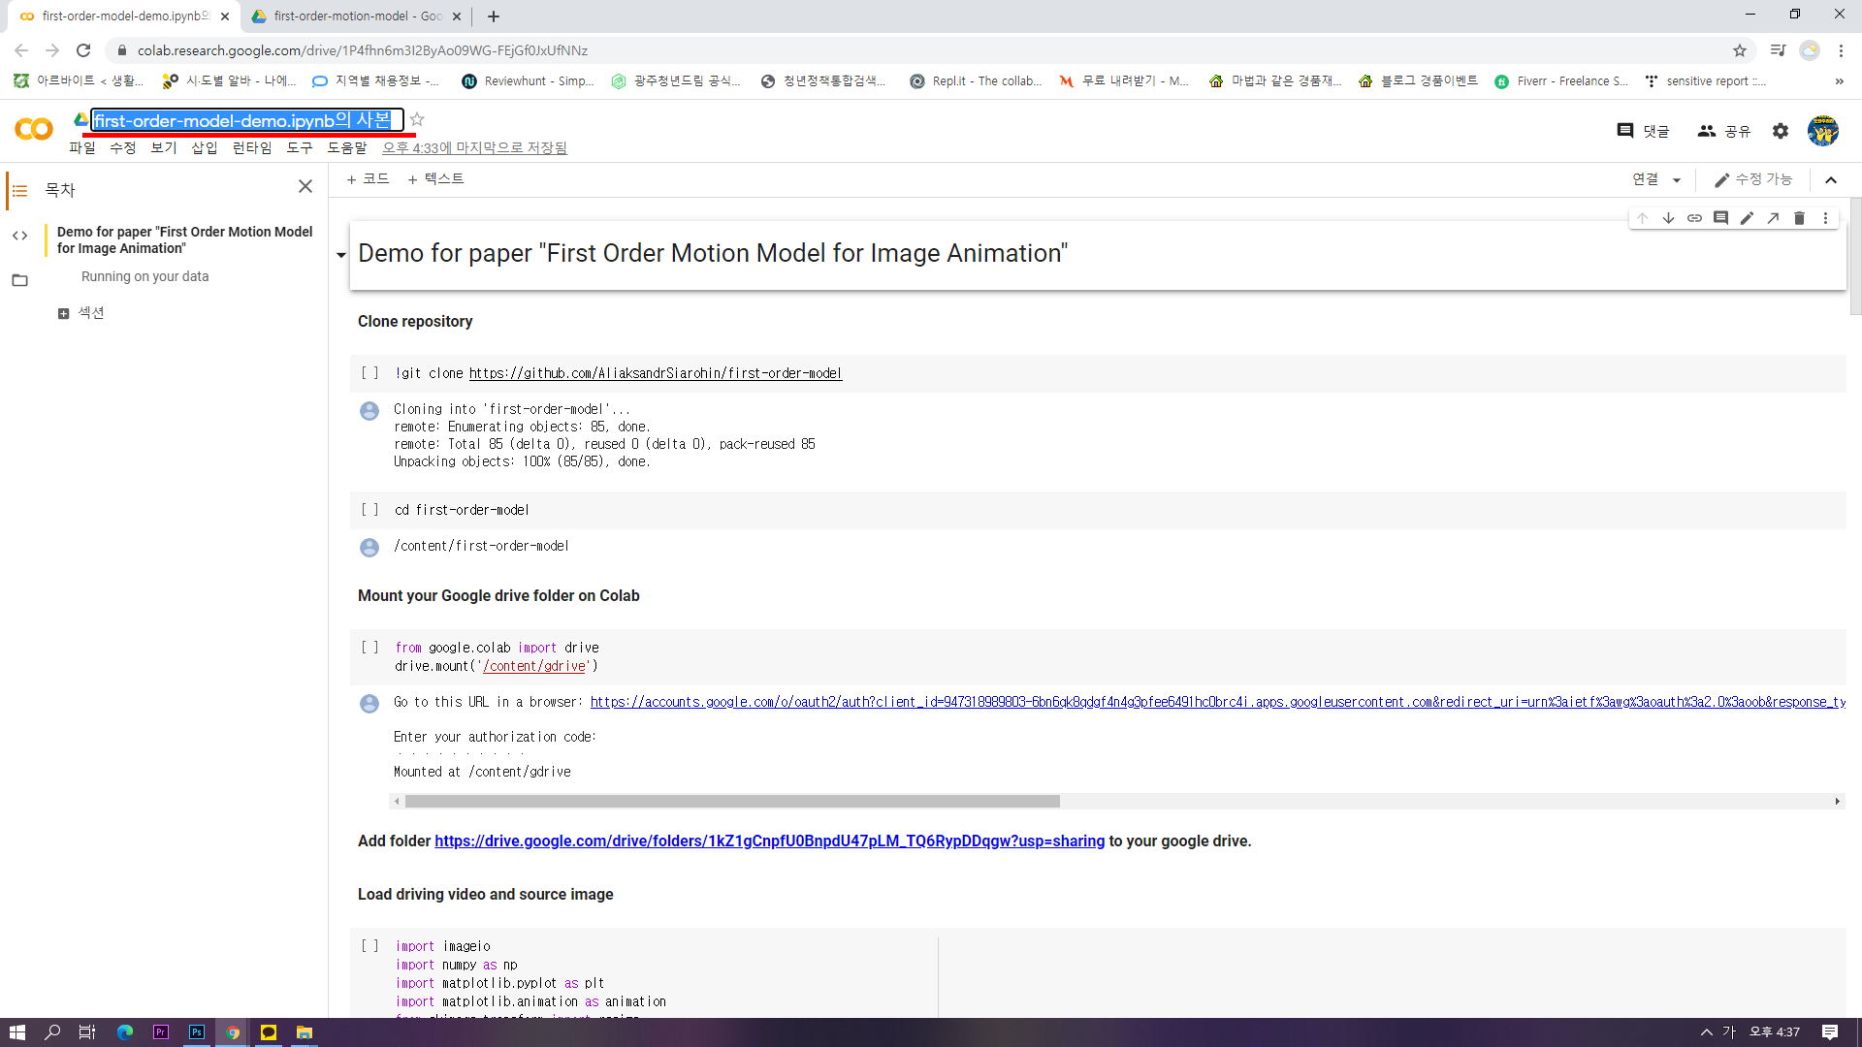
Task: Run the git clone cell bracket
Action: point(369,373)
